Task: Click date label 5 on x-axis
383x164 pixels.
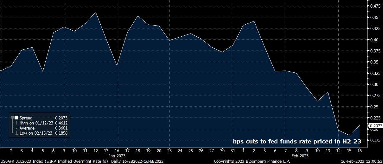Action: [x=43, y=151]
